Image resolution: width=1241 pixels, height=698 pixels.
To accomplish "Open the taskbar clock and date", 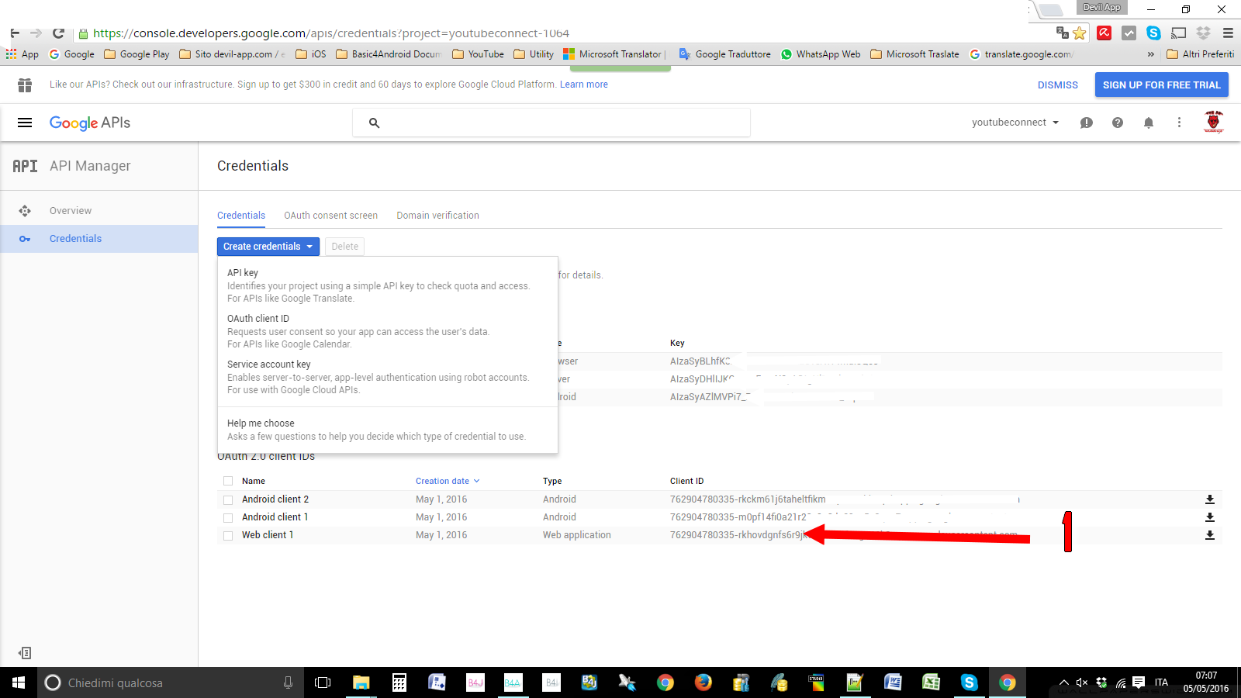I will (x=1206, y=682).
